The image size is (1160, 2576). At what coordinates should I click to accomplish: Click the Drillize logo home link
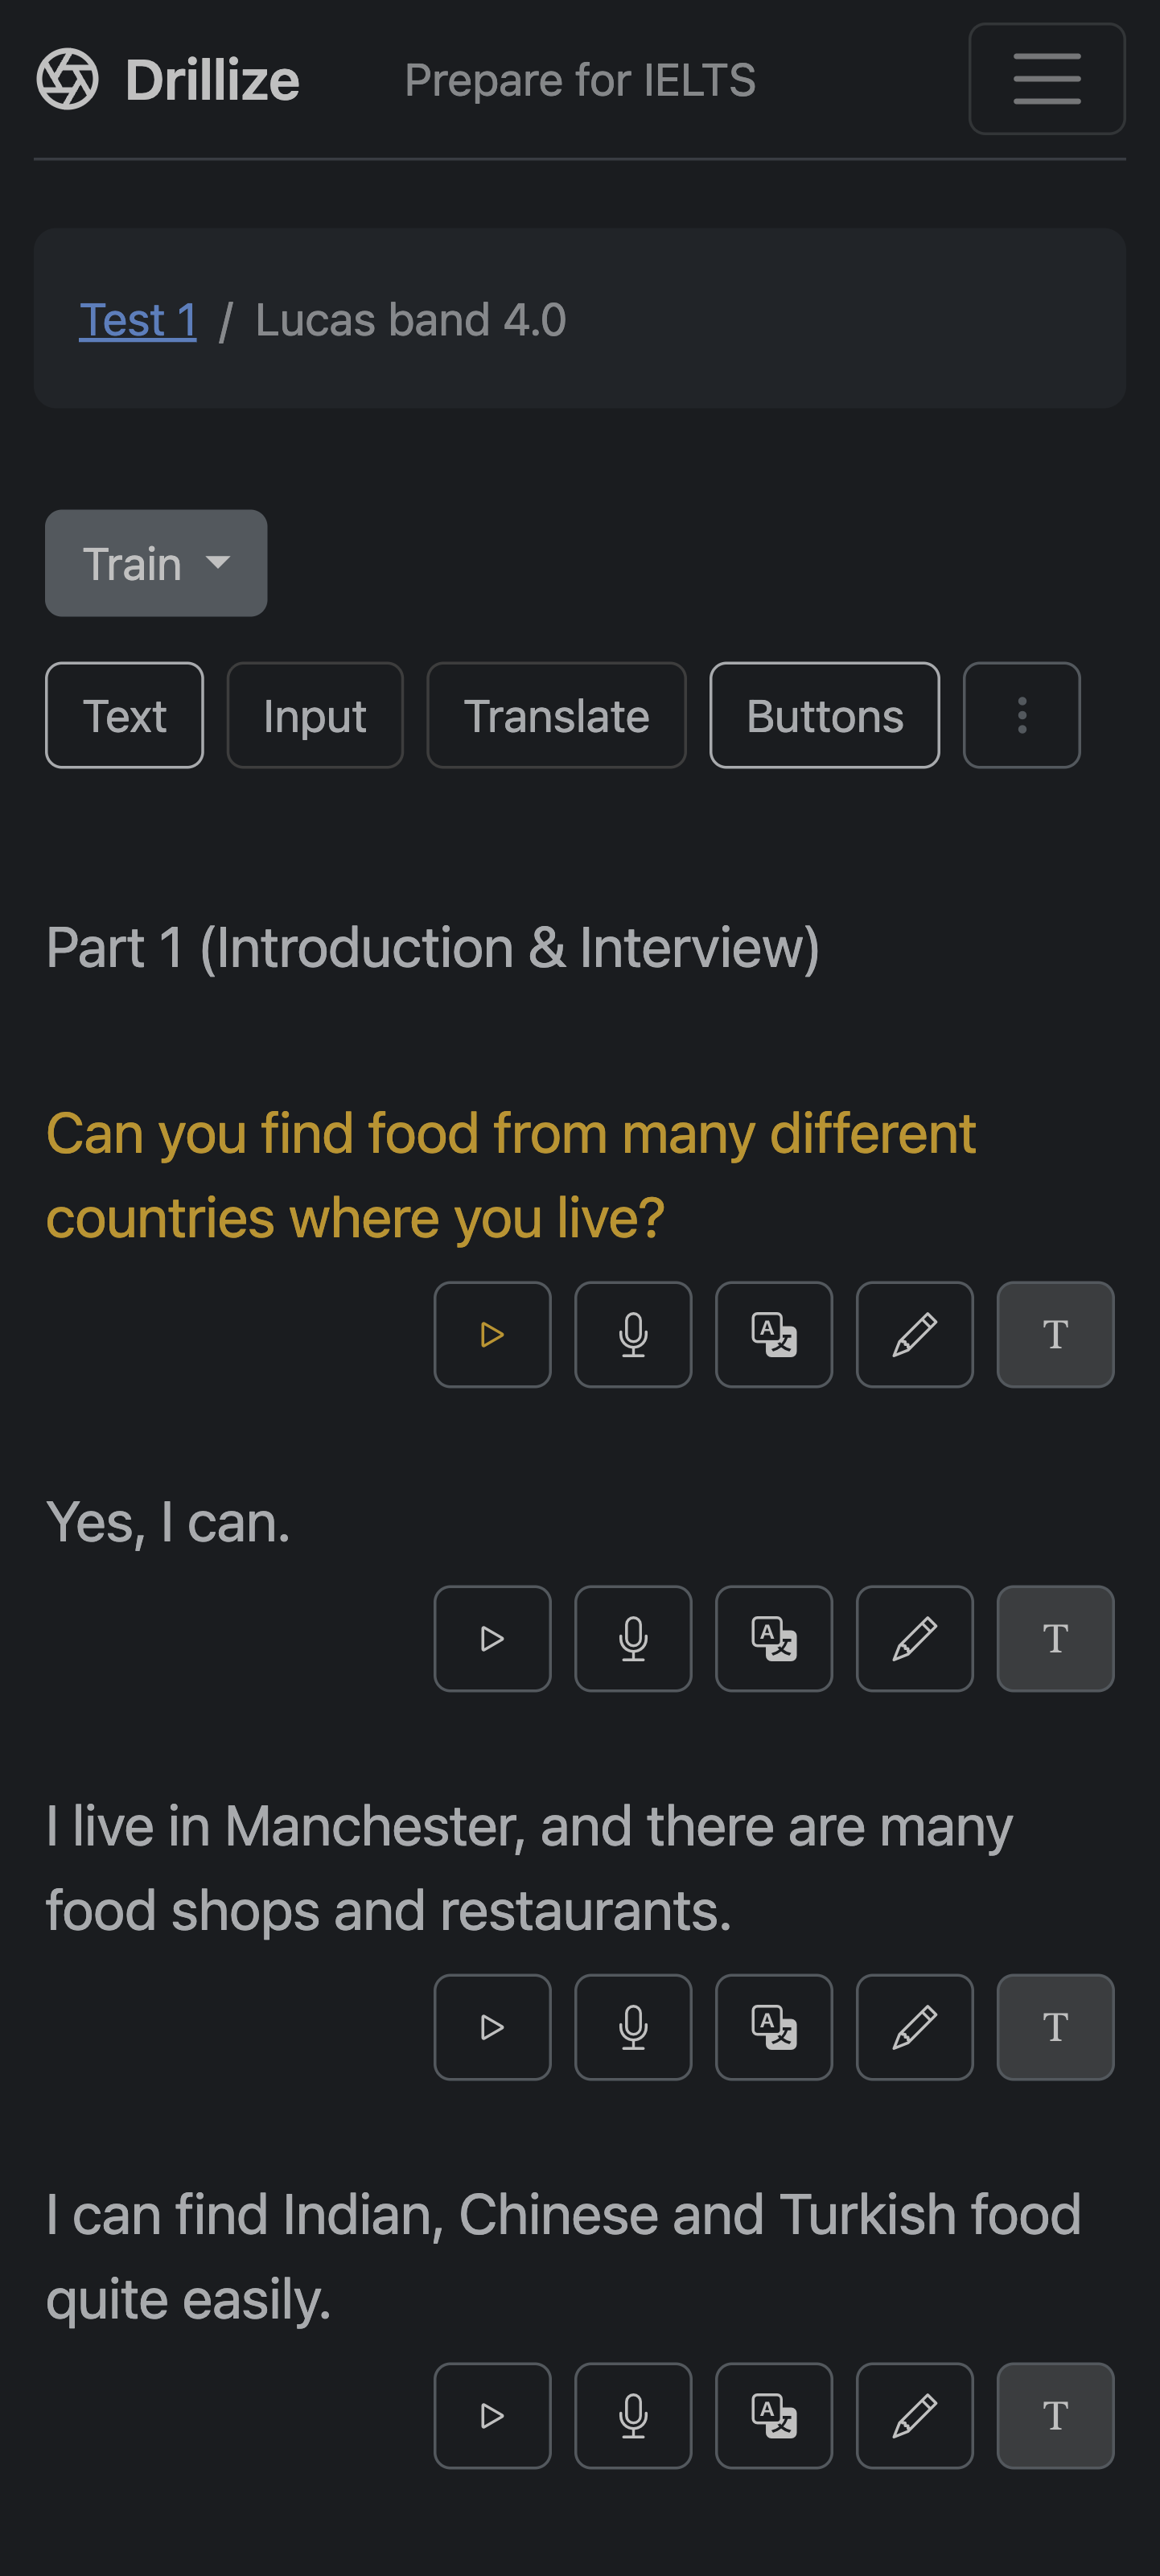(x=168, y=79)
